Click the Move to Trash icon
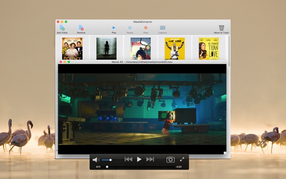Image resolution: width=286 pixels, height=179 pixels. 221,28
